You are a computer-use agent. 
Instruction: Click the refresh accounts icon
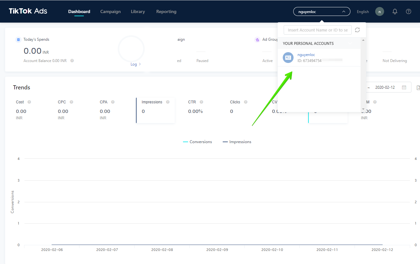(x=357, y=30)
